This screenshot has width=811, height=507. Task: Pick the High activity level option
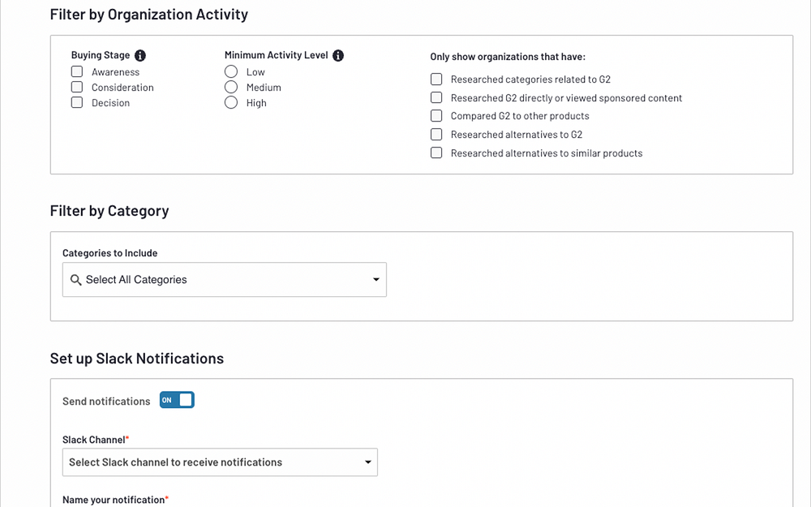(231, 103)
